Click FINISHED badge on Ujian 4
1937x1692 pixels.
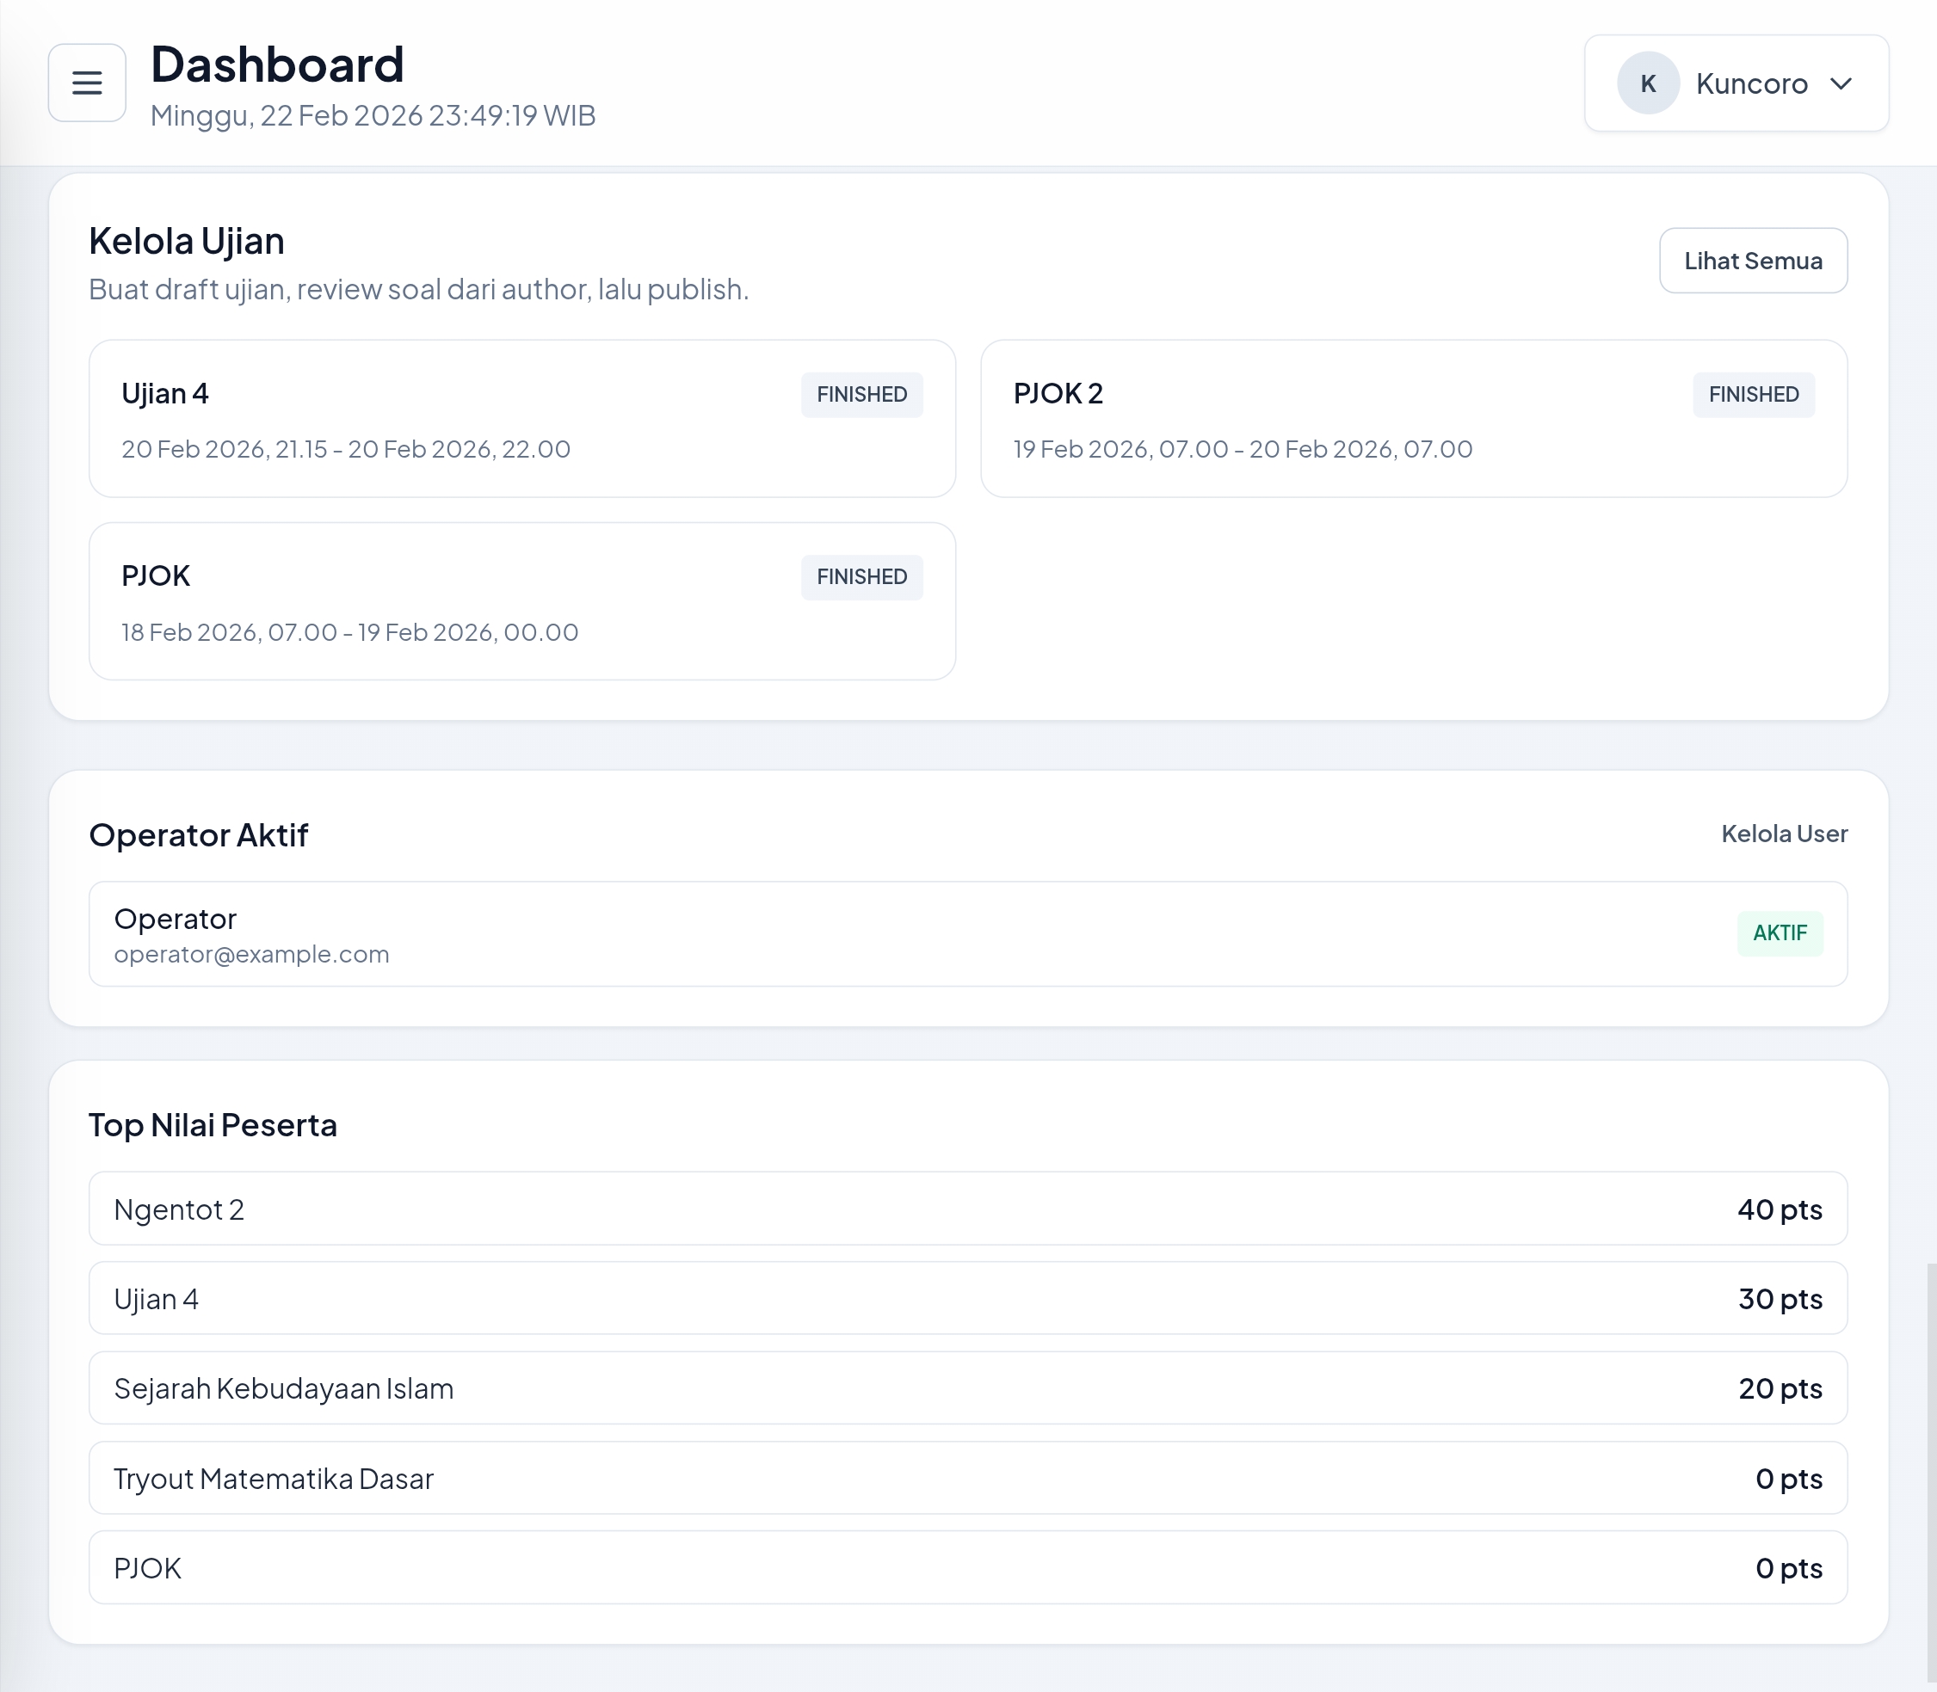(861, 395)
